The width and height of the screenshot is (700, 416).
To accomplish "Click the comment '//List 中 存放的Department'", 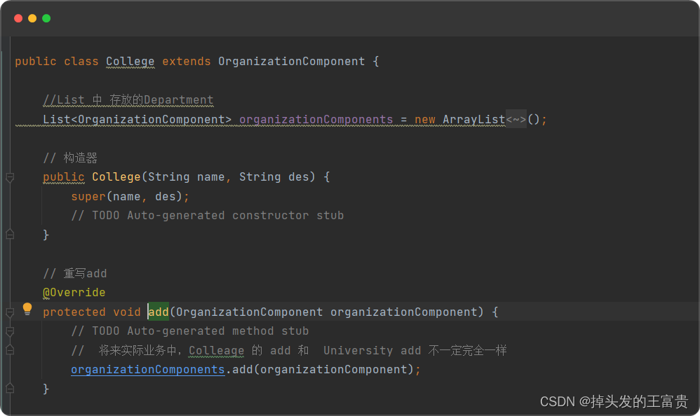I will 128,100.
